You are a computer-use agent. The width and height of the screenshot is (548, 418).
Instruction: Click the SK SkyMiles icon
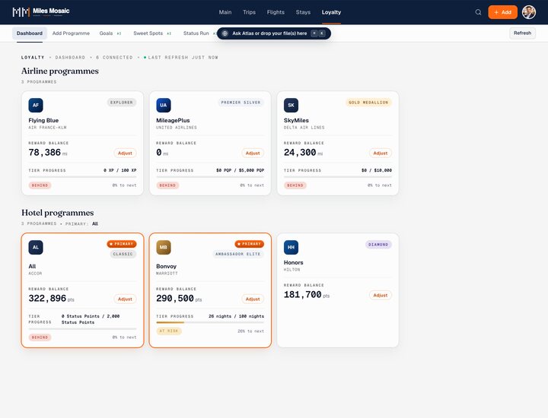(291, 105)
